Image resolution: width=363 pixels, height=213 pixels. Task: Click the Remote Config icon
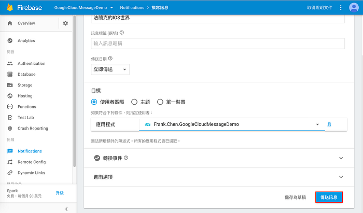[x=10, y=162]
